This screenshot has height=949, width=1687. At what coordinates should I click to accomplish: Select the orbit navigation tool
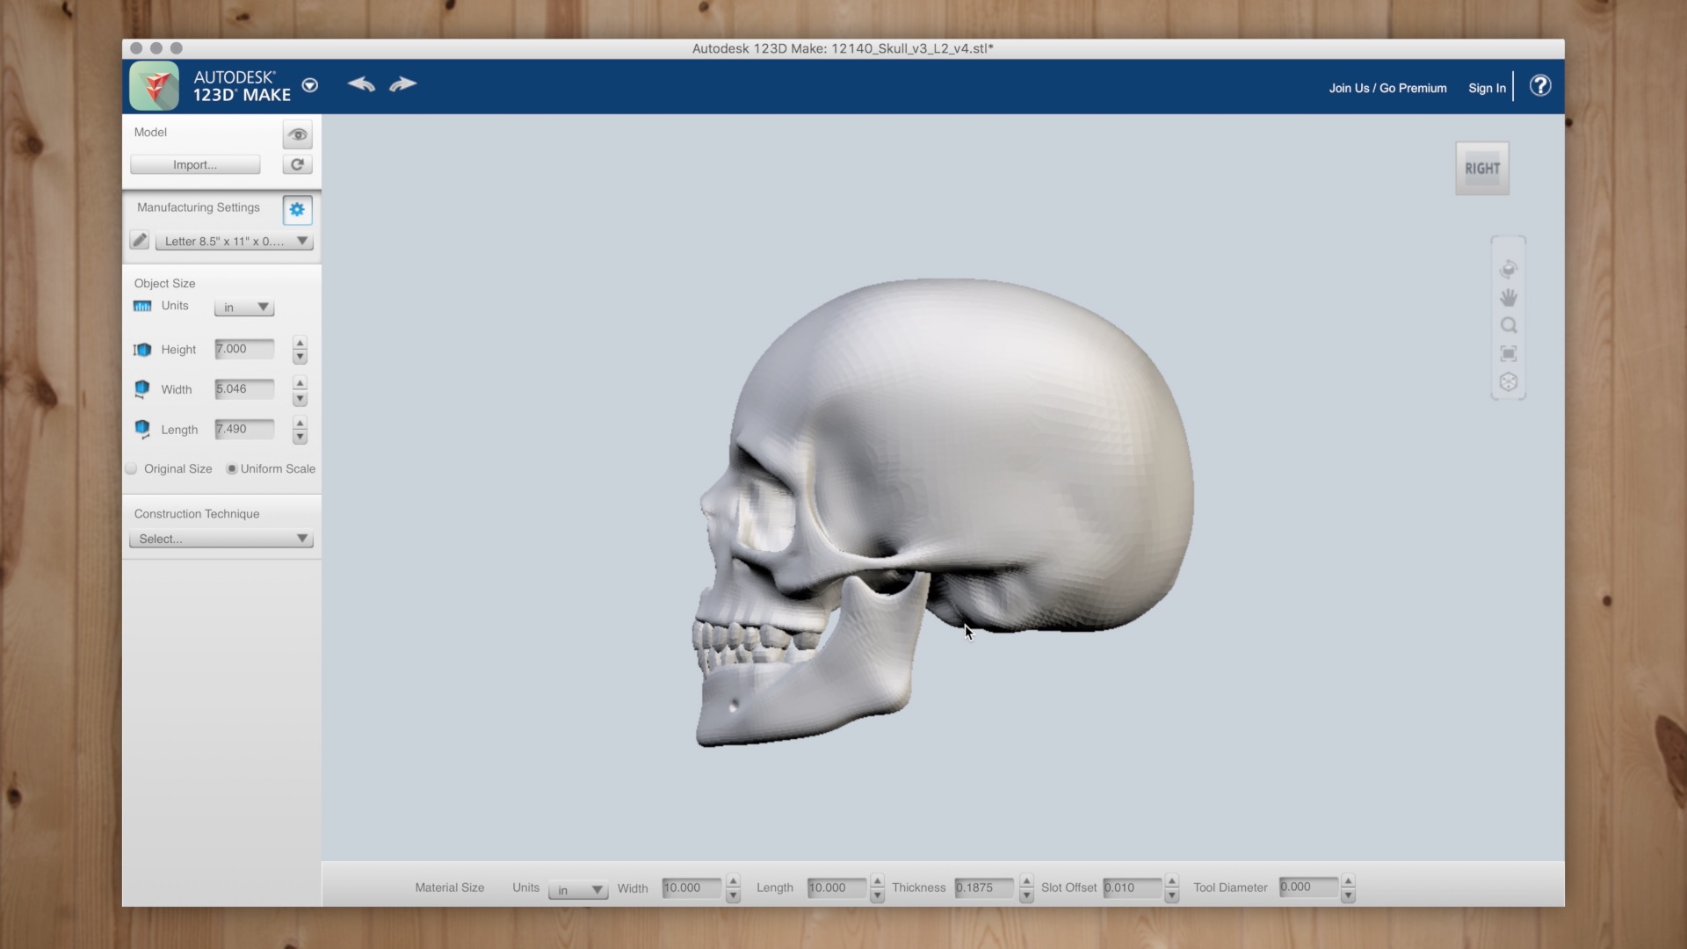tap(1509, 269)
